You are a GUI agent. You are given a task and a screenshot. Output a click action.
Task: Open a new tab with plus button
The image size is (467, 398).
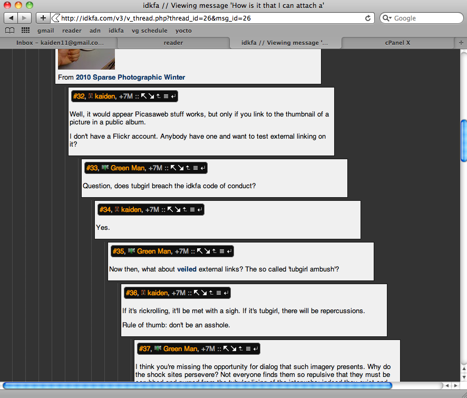point(461,43)
